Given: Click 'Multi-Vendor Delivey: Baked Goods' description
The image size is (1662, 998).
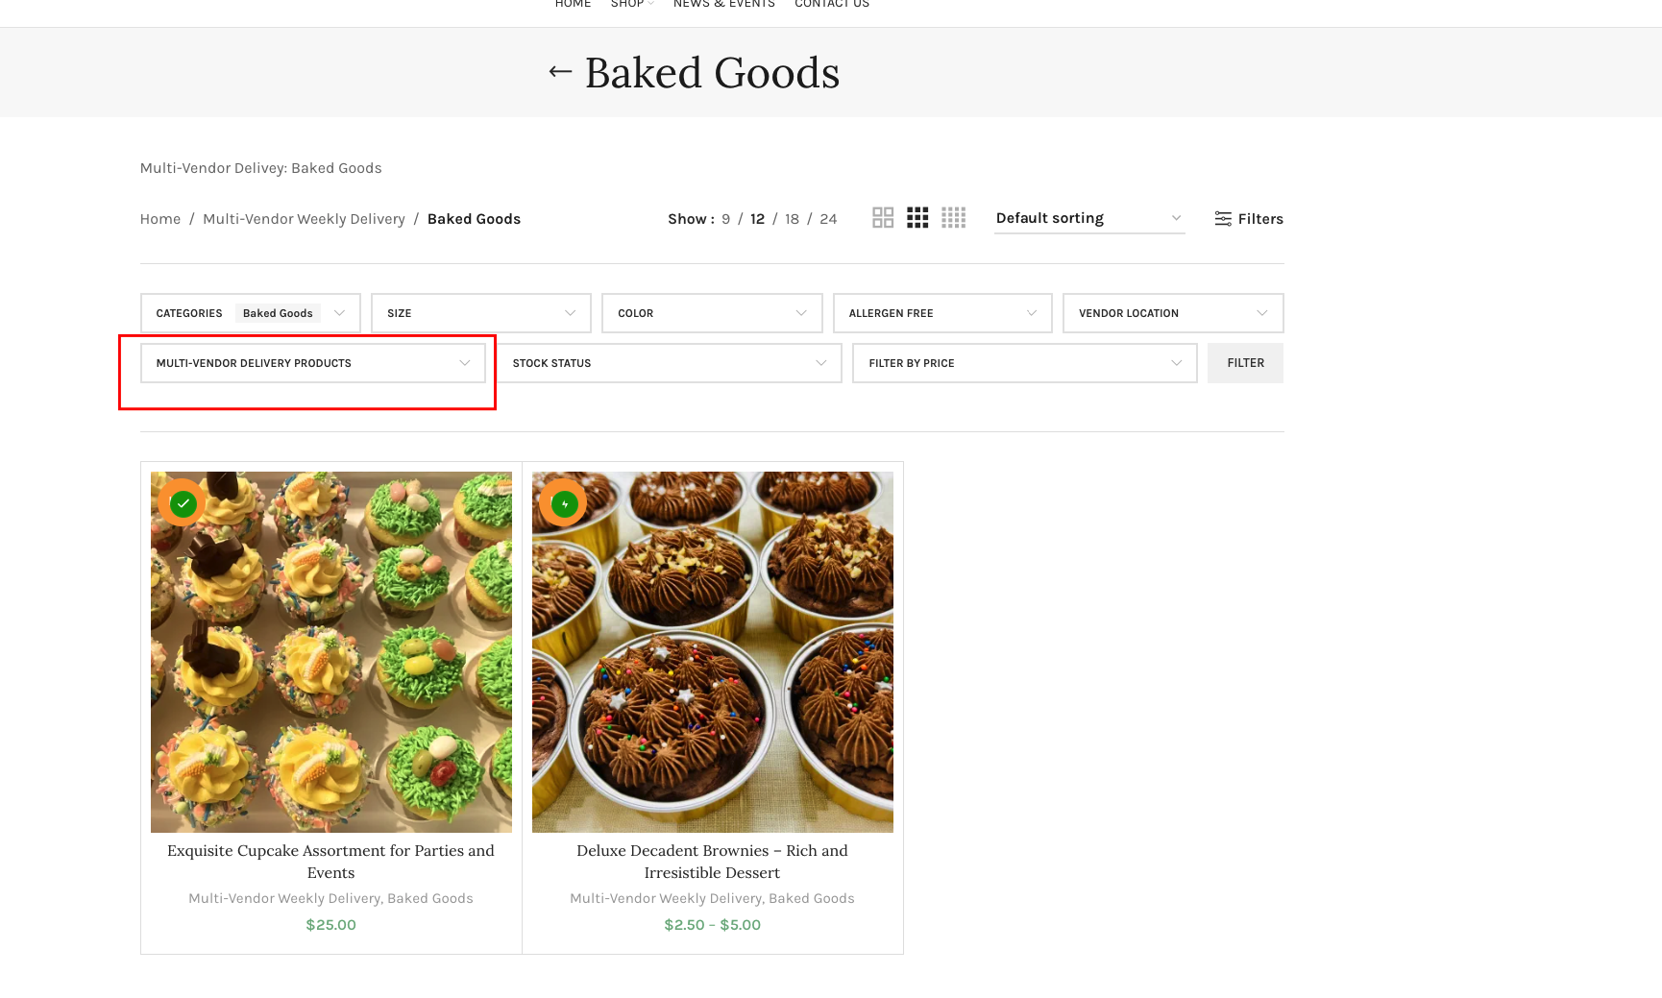Looking at the screenshot, I should click(x=261, y=168).
